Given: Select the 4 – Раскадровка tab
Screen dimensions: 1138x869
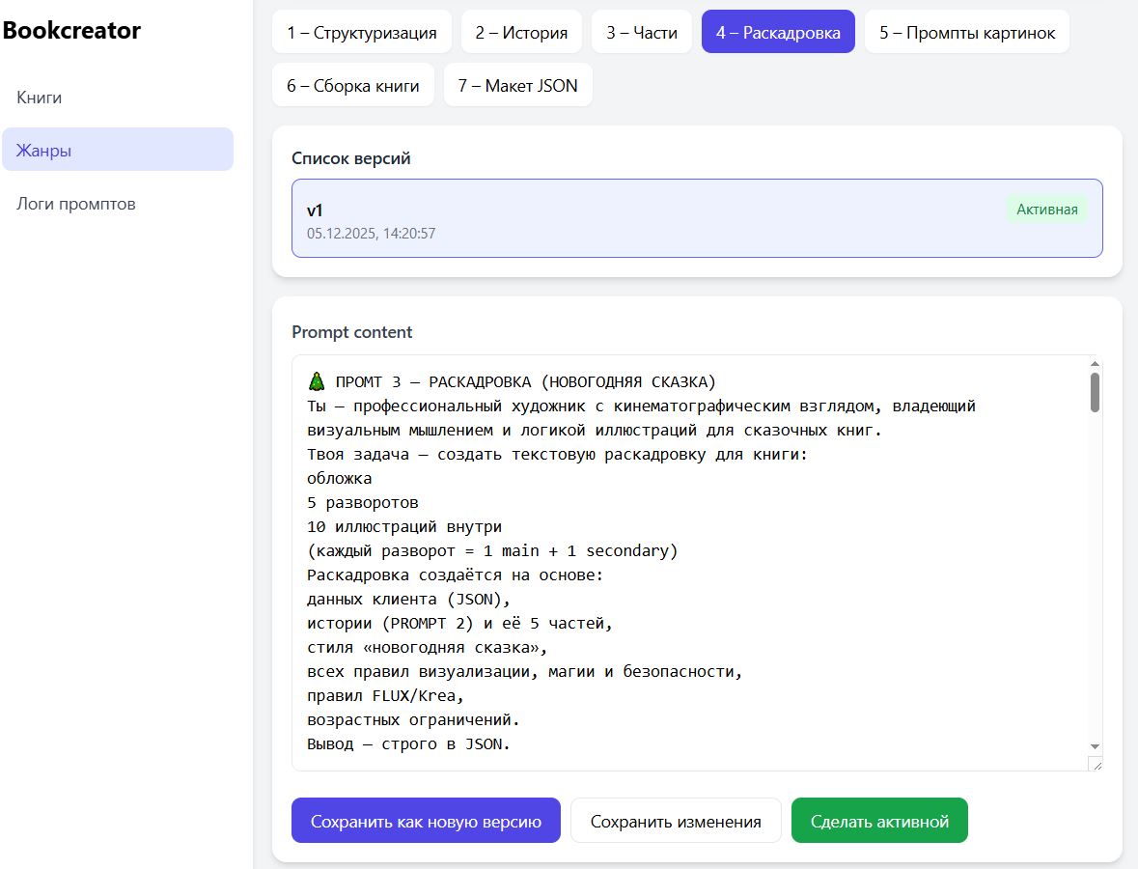Looking at the screenshot, I should (x=778, y=32).
